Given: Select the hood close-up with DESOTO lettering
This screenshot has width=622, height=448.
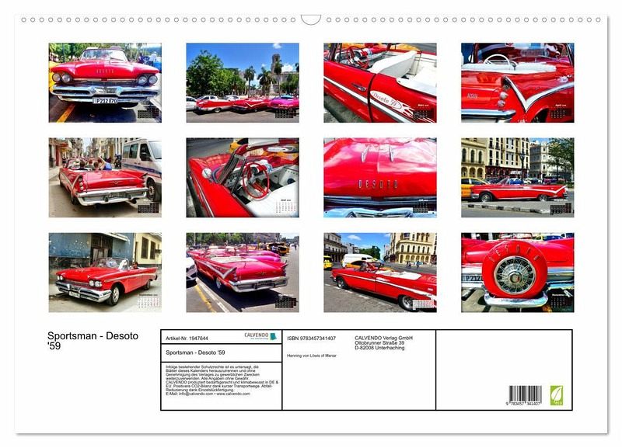Looking at the screenshot, I should [x=380, y=178].
